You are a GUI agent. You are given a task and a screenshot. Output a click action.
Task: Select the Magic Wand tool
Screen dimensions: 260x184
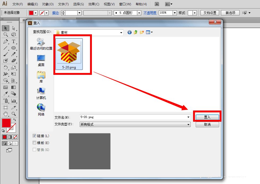click(6, 34)
